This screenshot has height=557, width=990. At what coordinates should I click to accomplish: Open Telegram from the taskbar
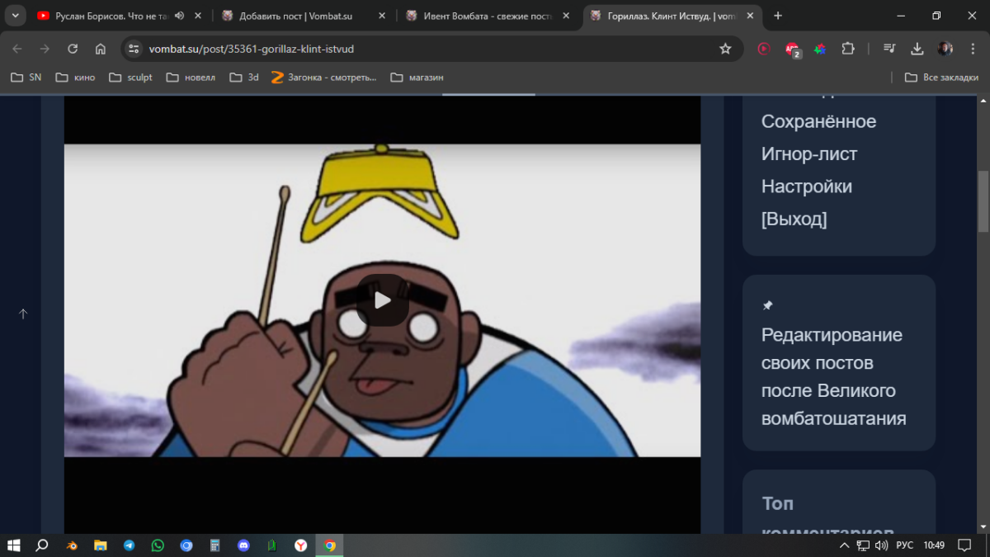[130, 545]
